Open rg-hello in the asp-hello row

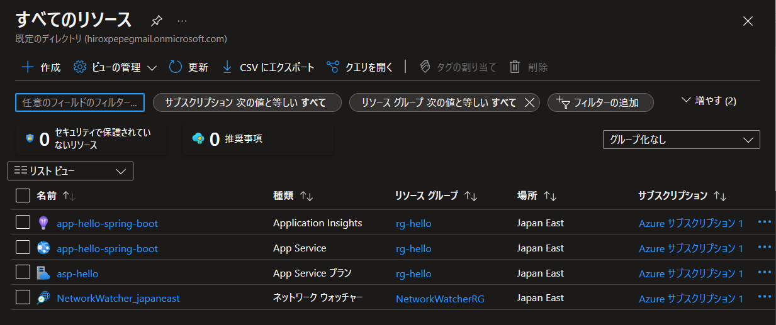(x=413, y=273)
